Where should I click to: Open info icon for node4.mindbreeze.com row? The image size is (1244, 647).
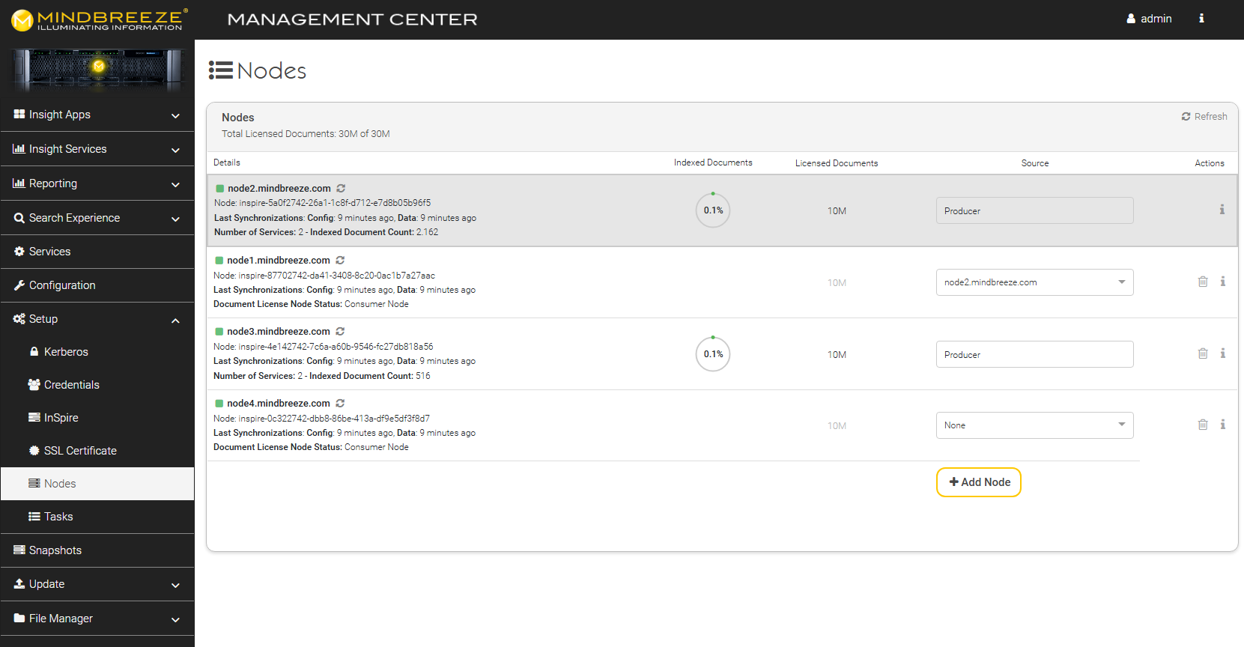click(x=1222, y=425)
